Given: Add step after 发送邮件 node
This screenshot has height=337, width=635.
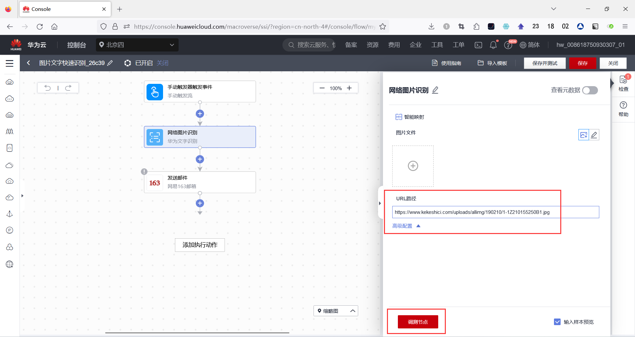Looking at the screenshot, I should pyautogui.click(x=200, y=203).
